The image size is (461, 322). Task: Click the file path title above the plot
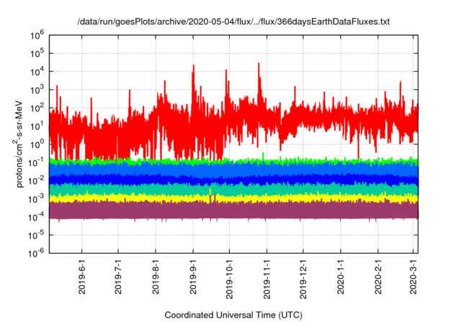pos(233,22)
